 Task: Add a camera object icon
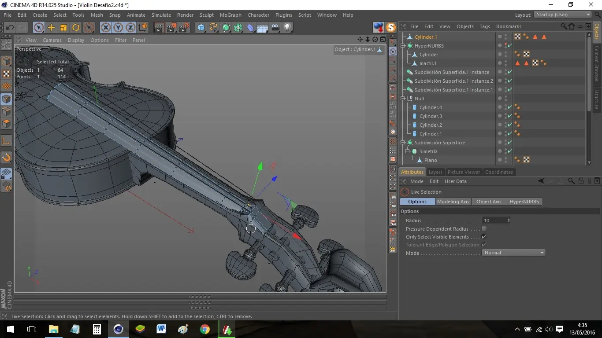coord(275,27)
